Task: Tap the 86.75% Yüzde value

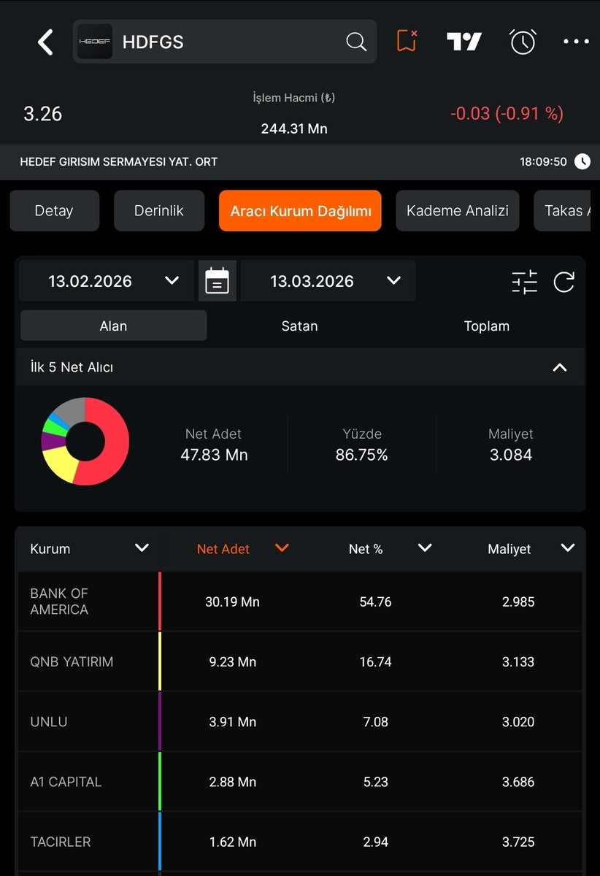Action: (362, 455)
